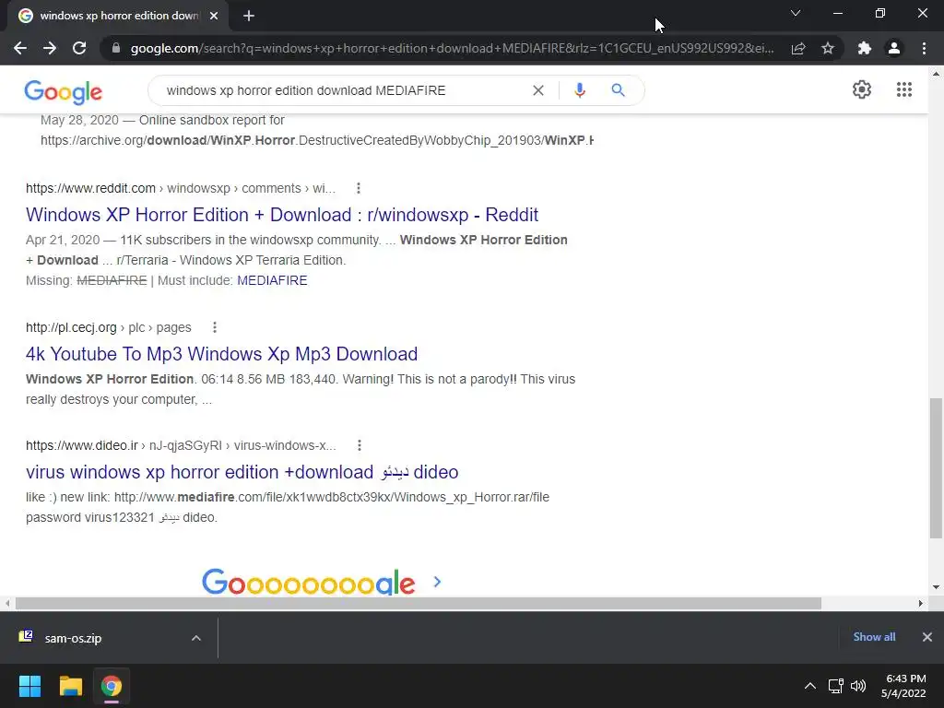The width and height of the screenshot is (944, 708).
Task: Expand the sam-os.zip download options chevron
Action: click(x=195, y=638)
